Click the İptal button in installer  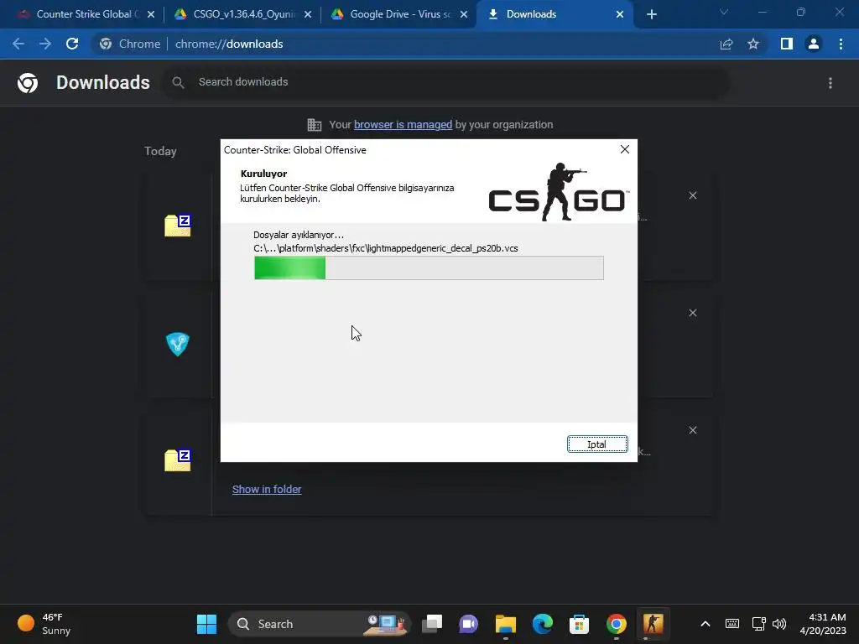[597, 444]
